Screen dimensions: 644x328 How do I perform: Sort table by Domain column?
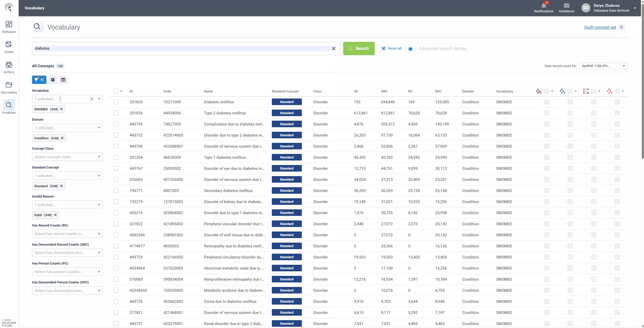[468, 91]
